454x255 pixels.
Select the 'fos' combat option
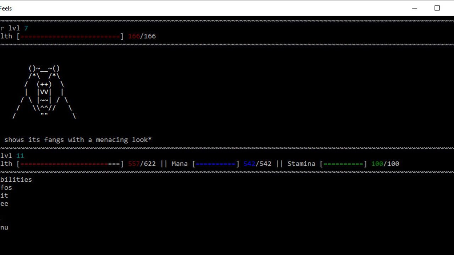click(6, 188)
